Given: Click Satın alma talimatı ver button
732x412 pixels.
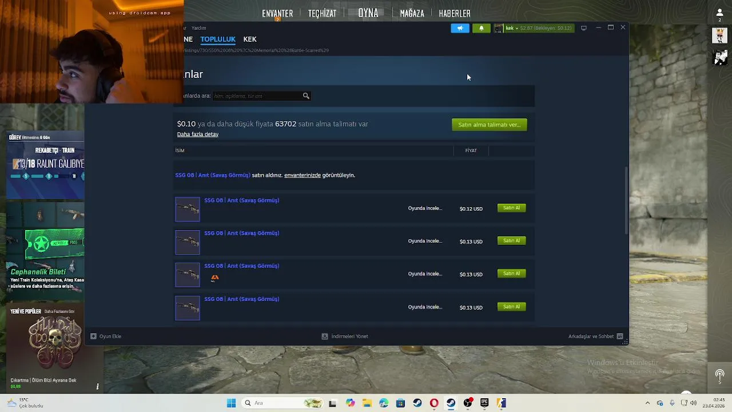Looking at the screenshot, I should 489,124.
